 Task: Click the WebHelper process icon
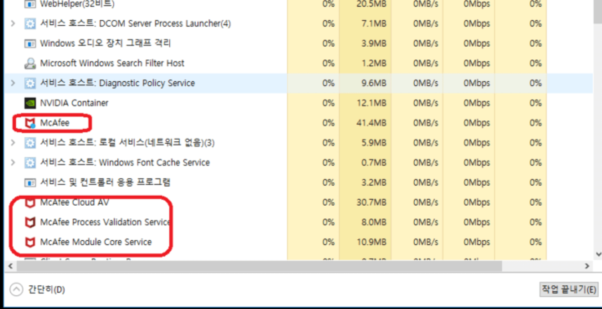[30, 4]
